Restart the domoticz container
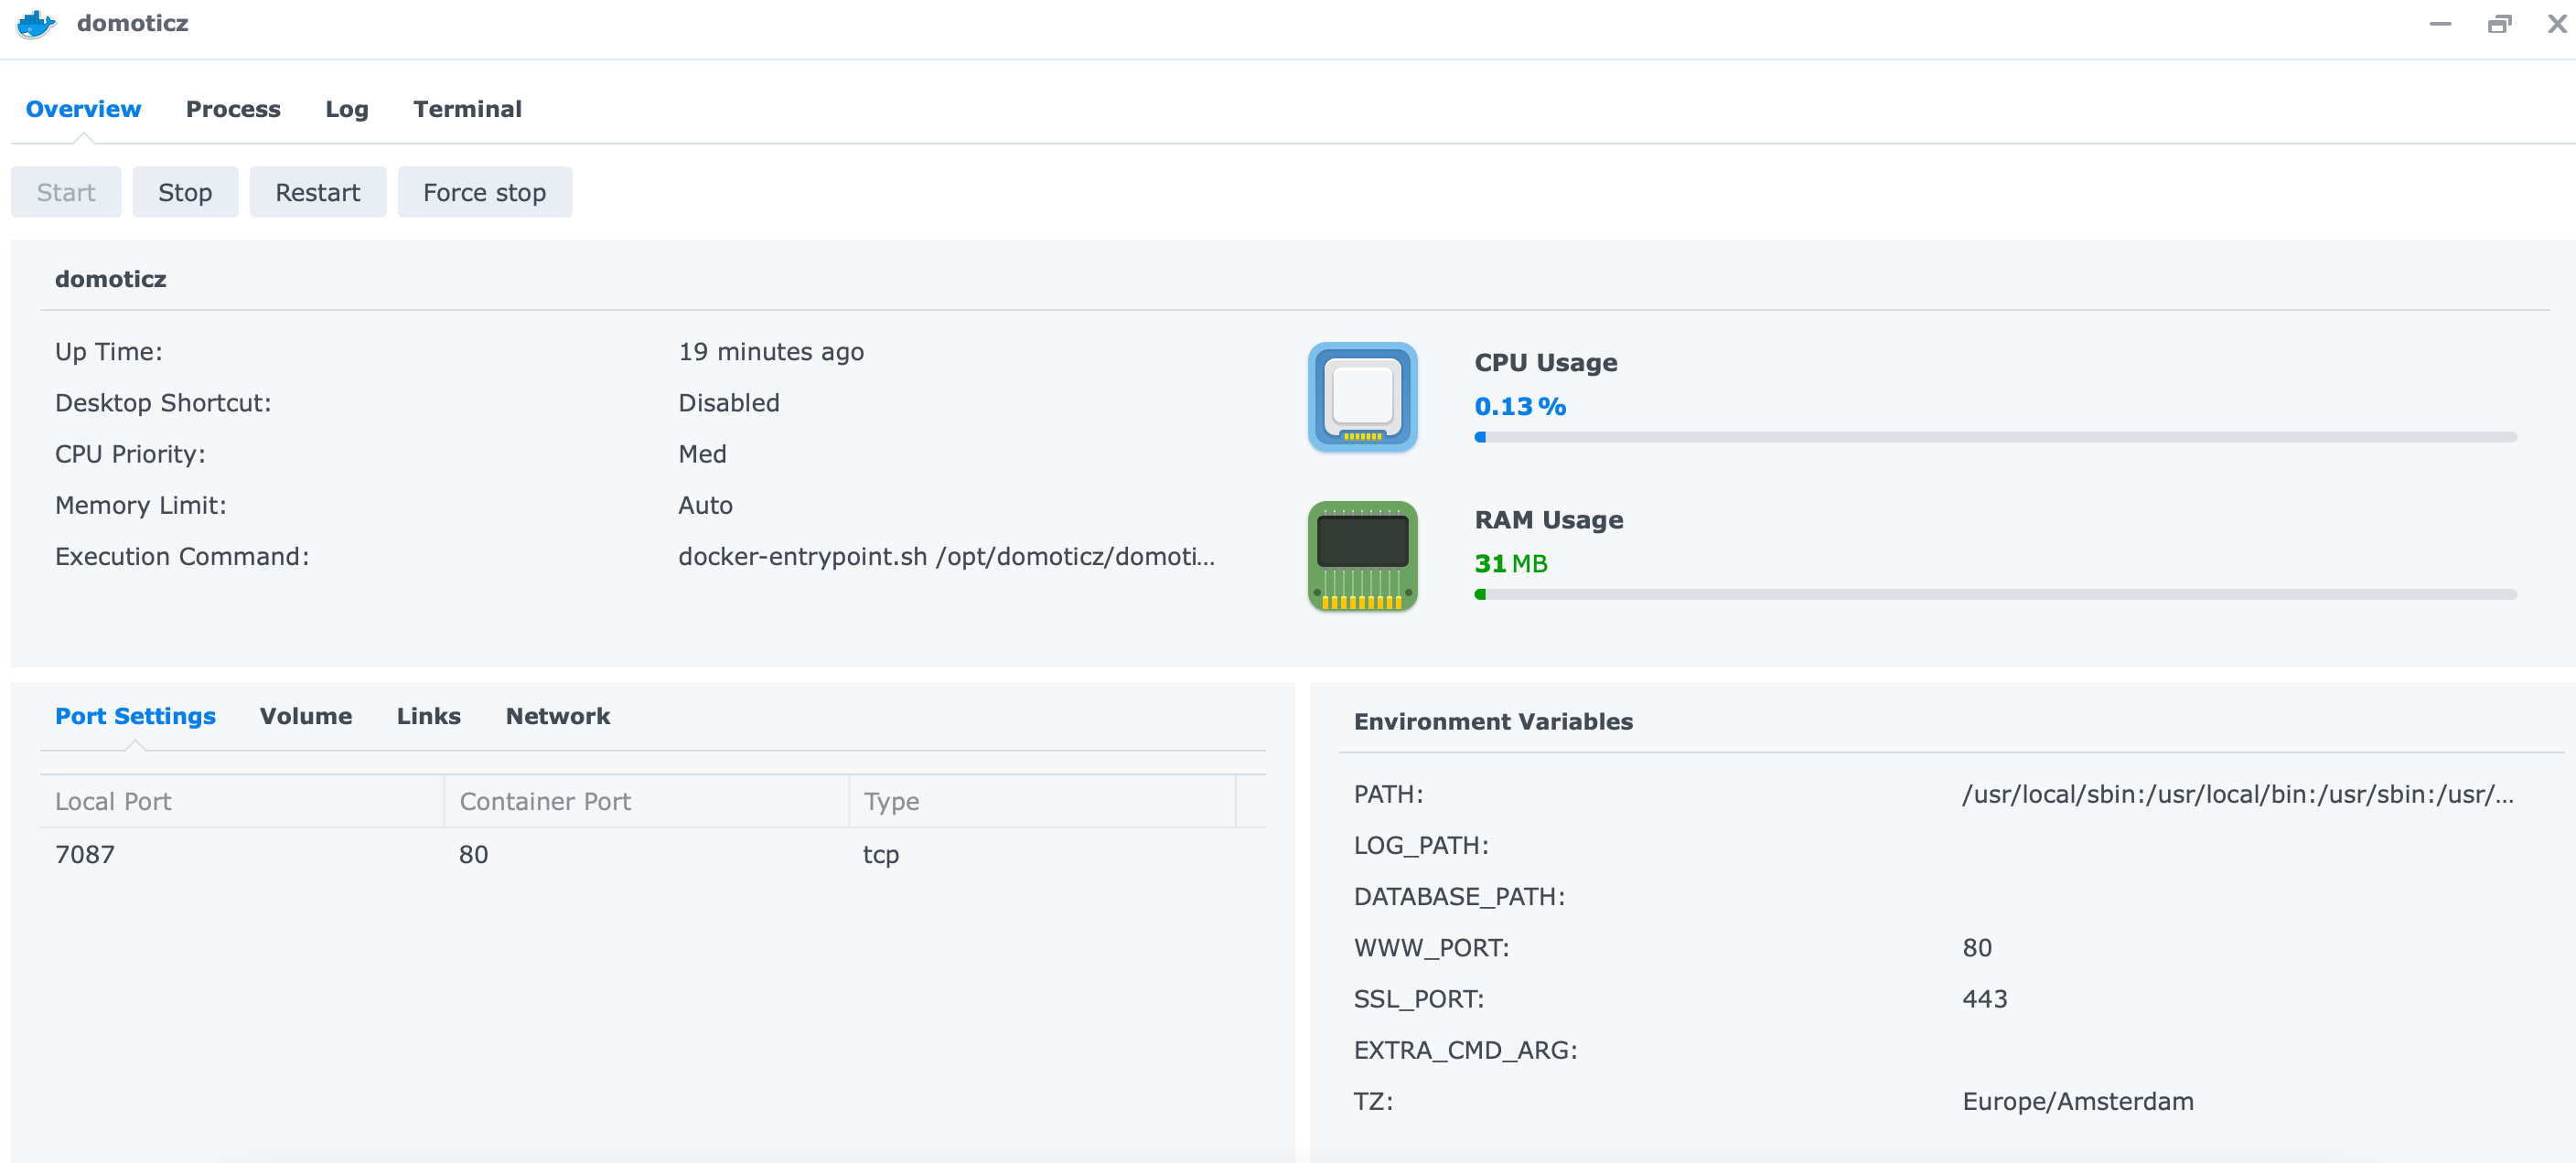Image resolution: width=2576 pixels, height=1163 pixels. click(318, 192)
